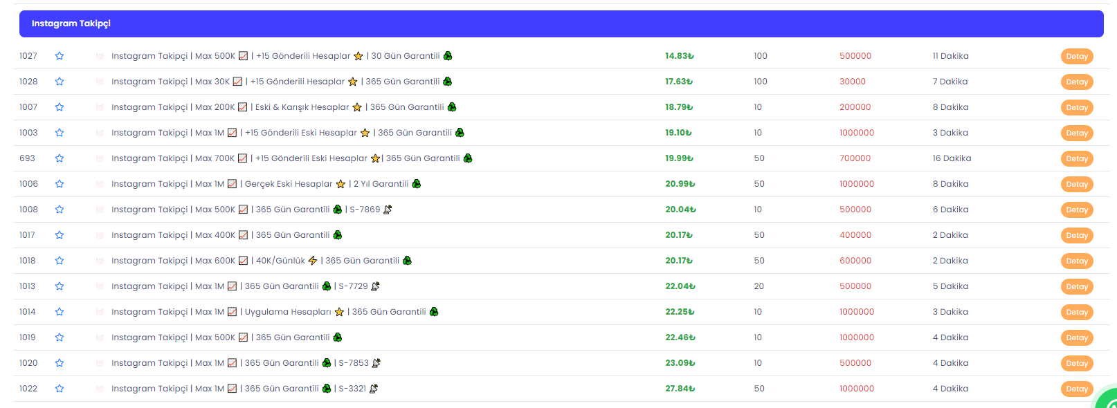Click the S-7729 service name

(246, 286)
